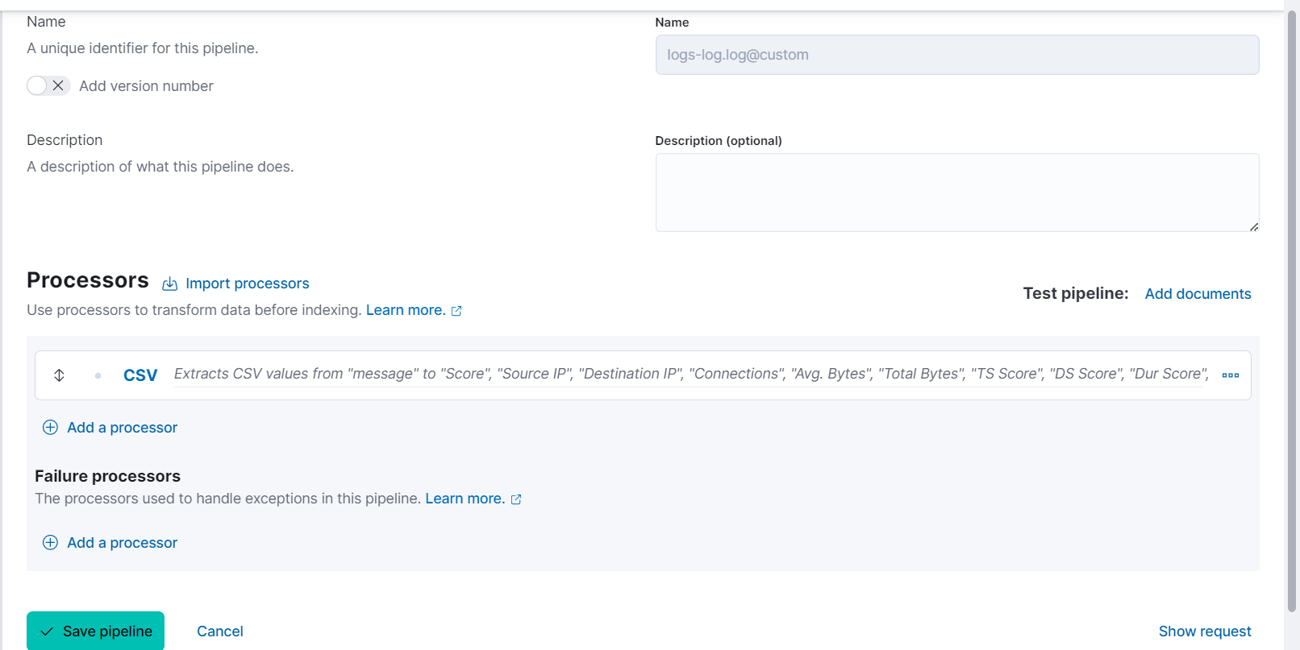Click the Save pipeline button
The width and height of the screenshot is (1300, 650).
[x=95, y=631]
